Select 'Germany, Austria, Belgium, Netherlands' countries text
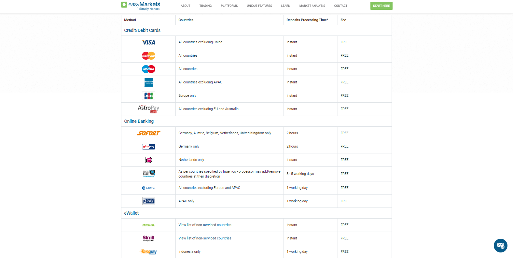Screen dimensions: 513x258 (225, 133)
